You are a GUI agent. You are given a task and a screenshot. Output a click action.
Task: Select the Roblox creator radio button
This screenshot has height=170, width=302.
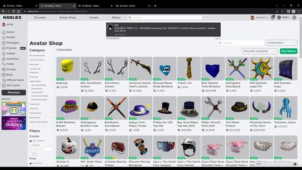click(31, 145)
